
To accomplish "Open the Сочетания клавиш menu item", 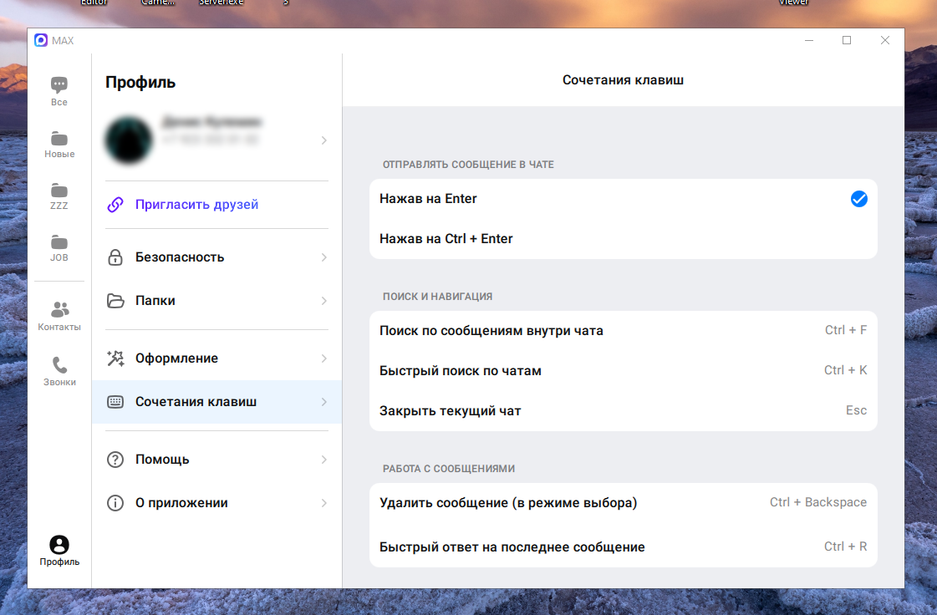I will click(196, 402).
